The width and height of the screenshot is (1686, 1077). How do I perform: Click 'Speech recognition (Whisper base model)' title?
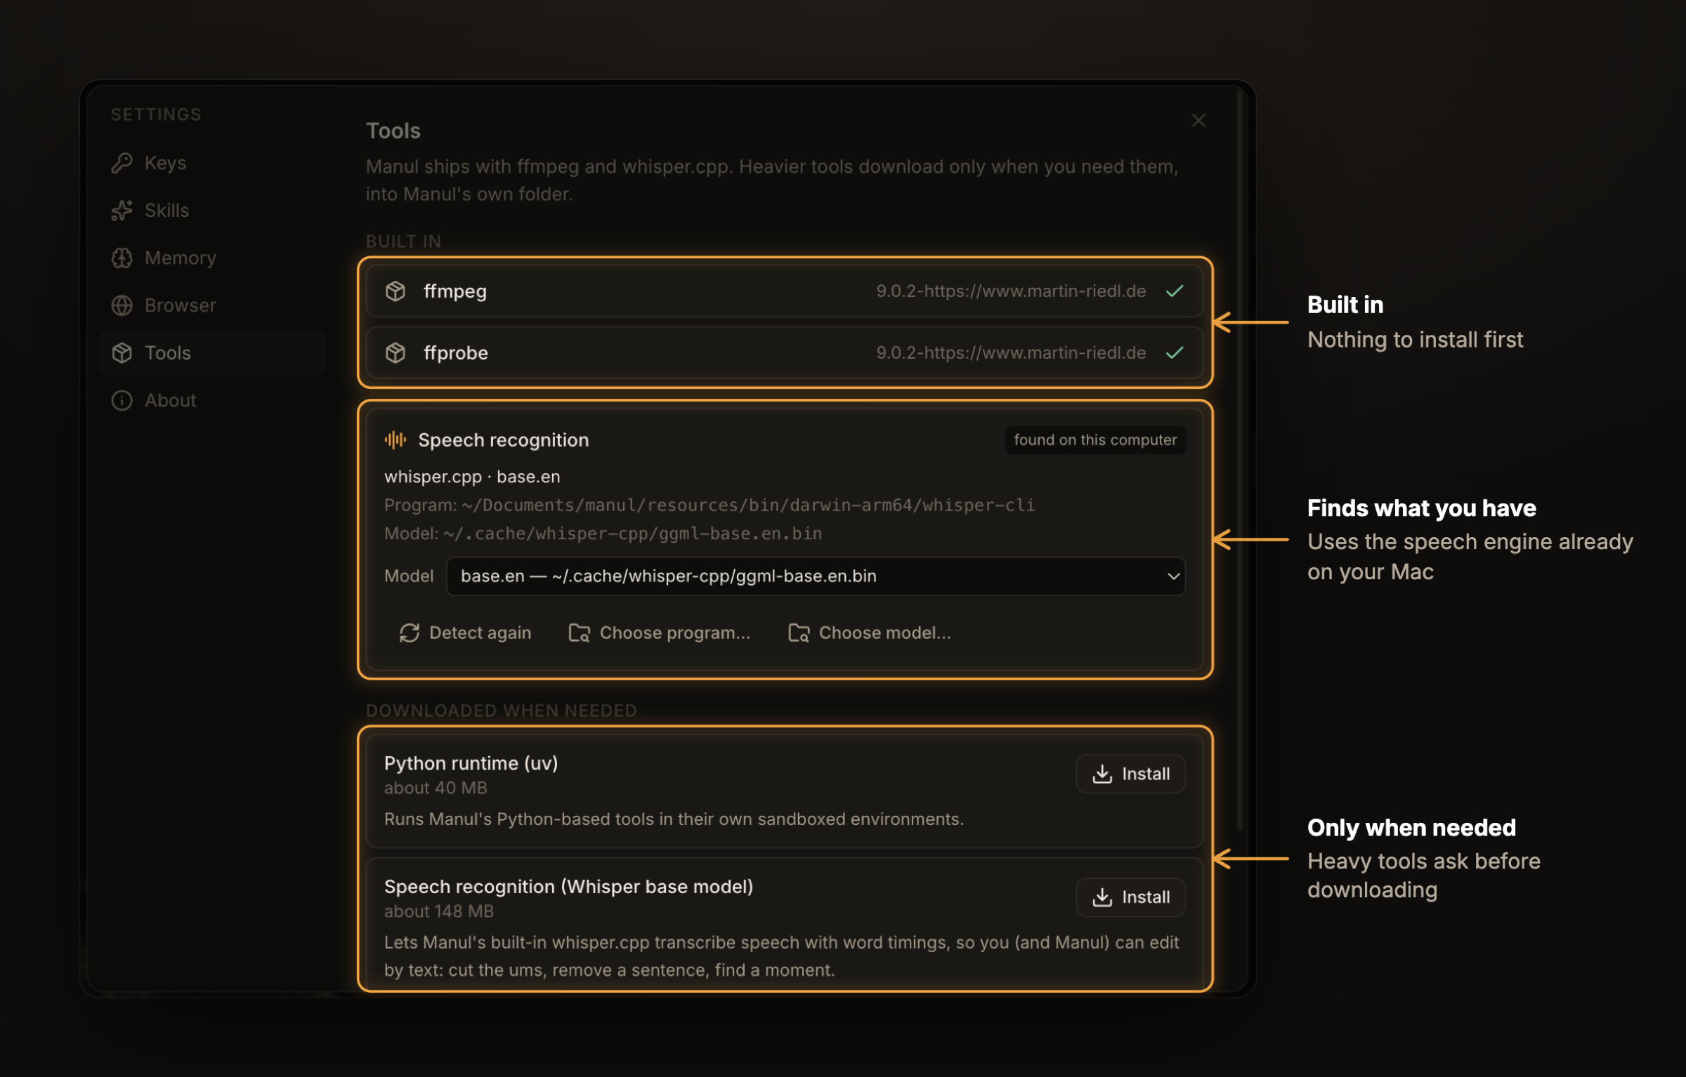click(568, 887)
